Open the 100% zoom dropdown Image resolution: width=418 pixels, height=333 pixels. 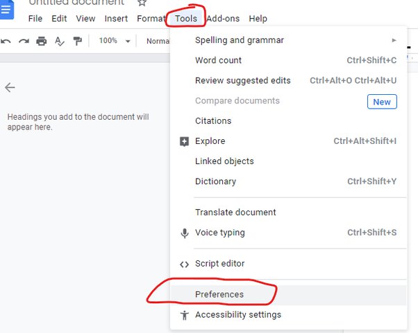tap(115, 41)
